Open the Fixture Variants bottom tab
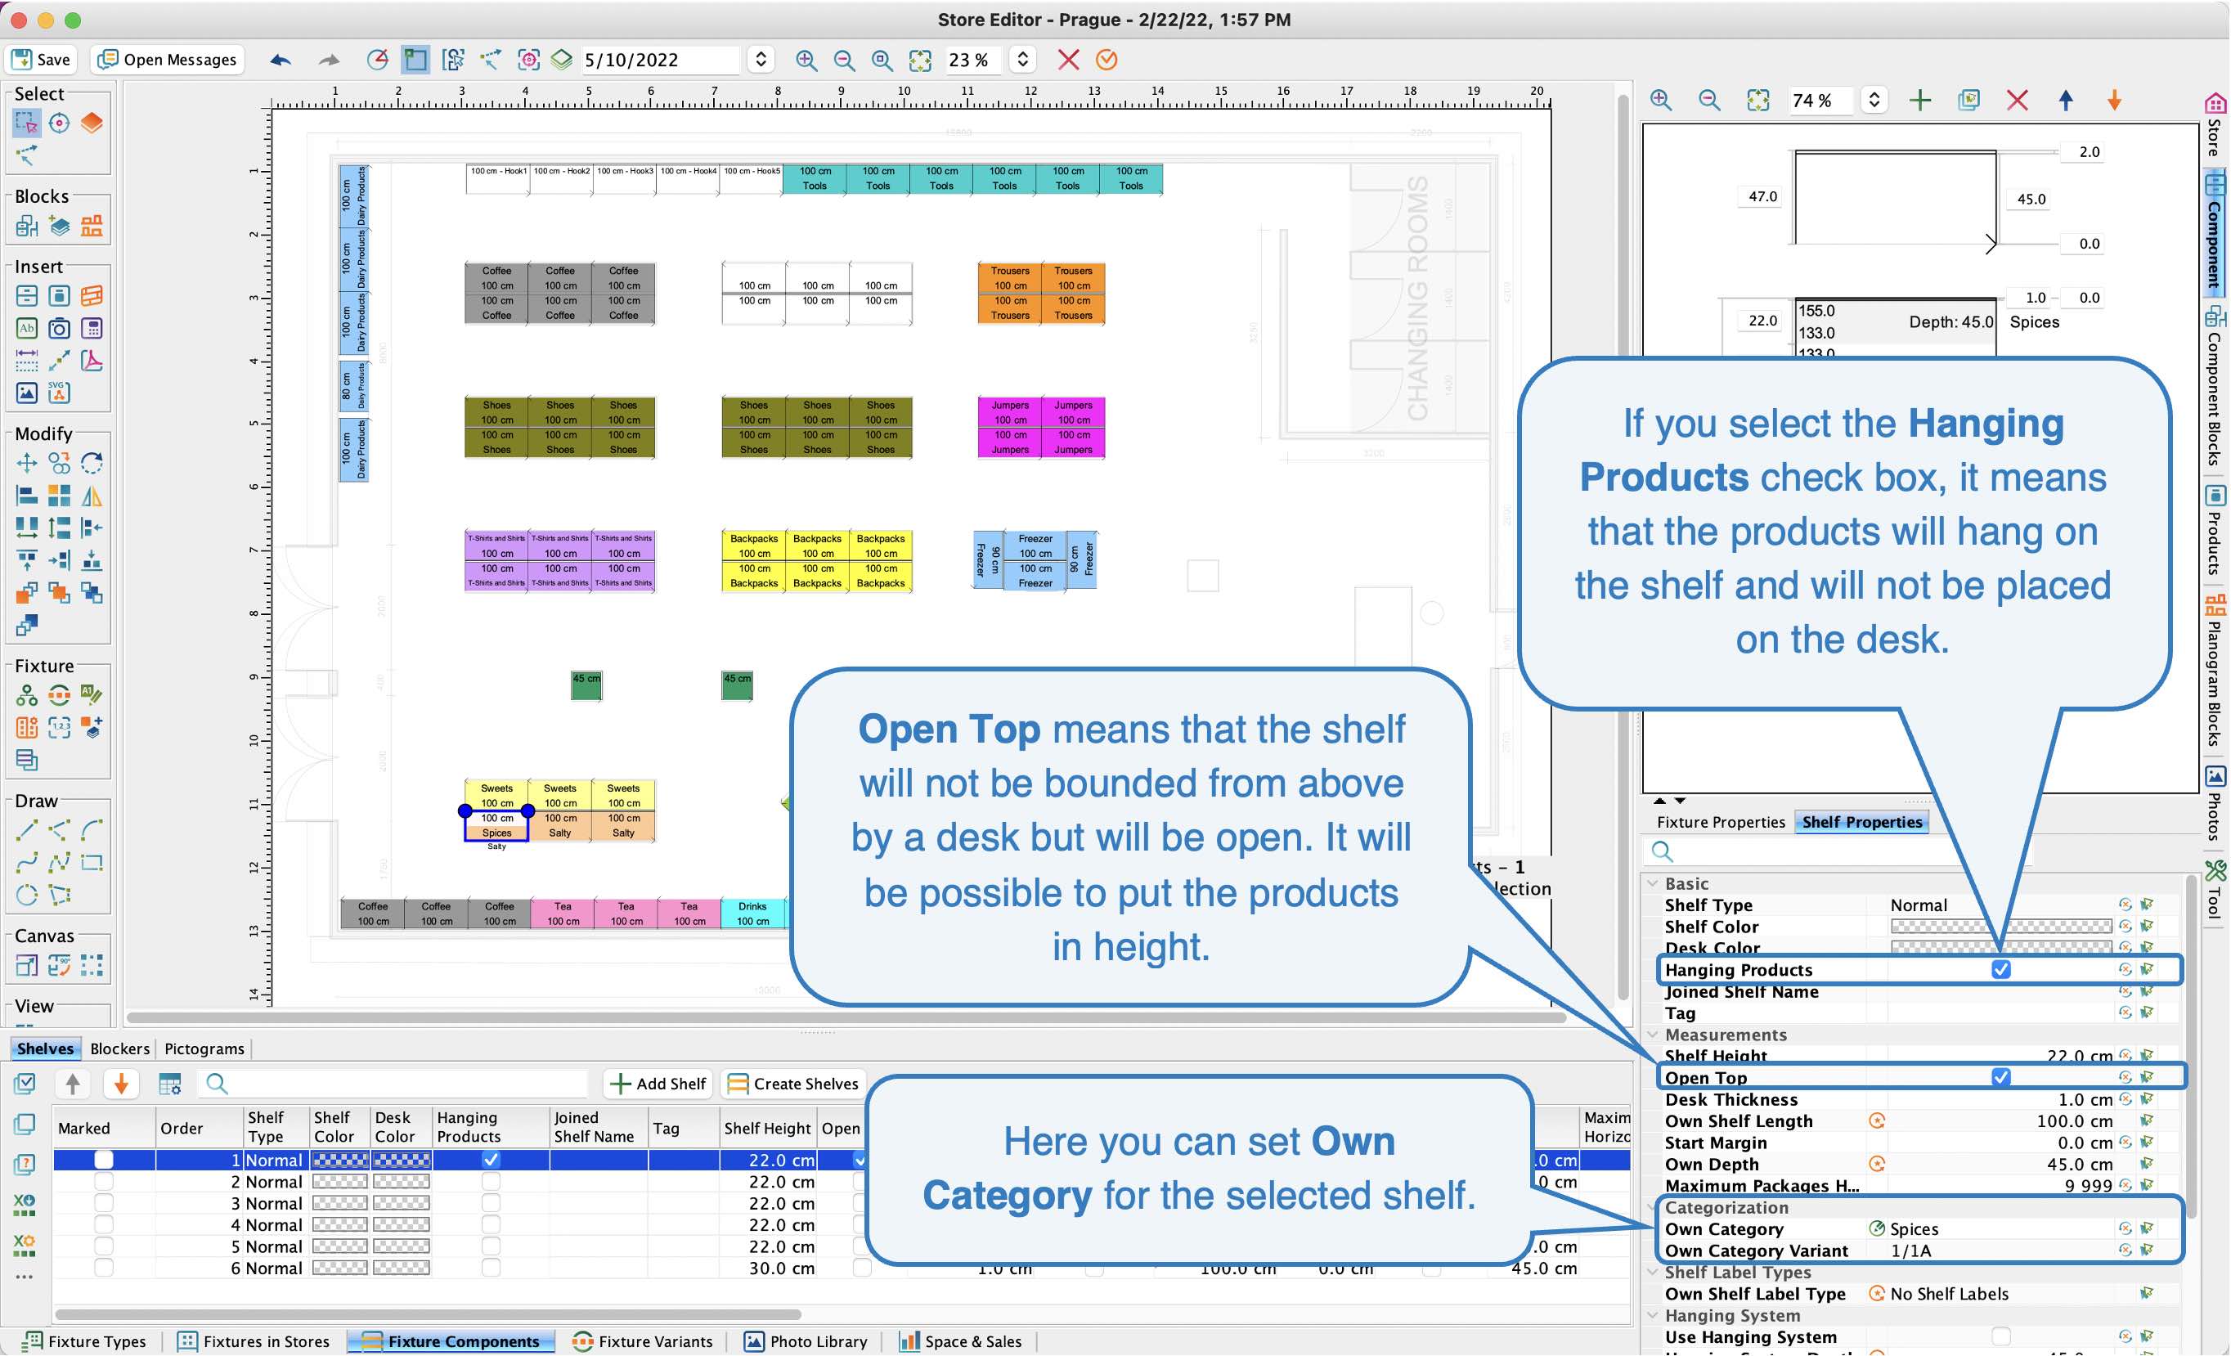This screenshot has width=2231, height=1356. click(x=643, y=1341)
